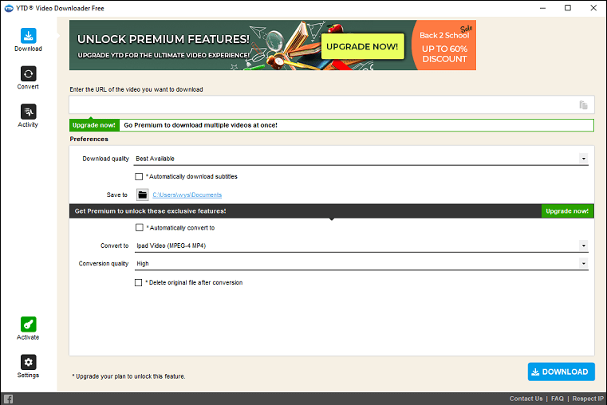Enable Automatically download subtitles checkbox
Viewport: 607px width, 405px height.
pos(139,176)
